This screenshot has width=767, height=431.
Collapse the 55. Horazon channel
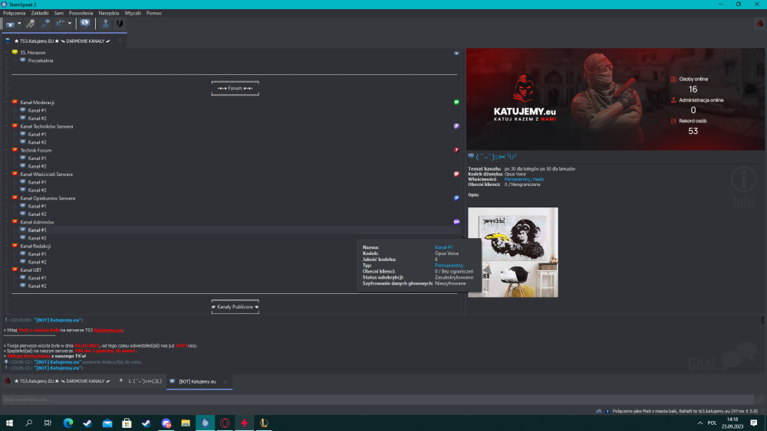(6, 52)
